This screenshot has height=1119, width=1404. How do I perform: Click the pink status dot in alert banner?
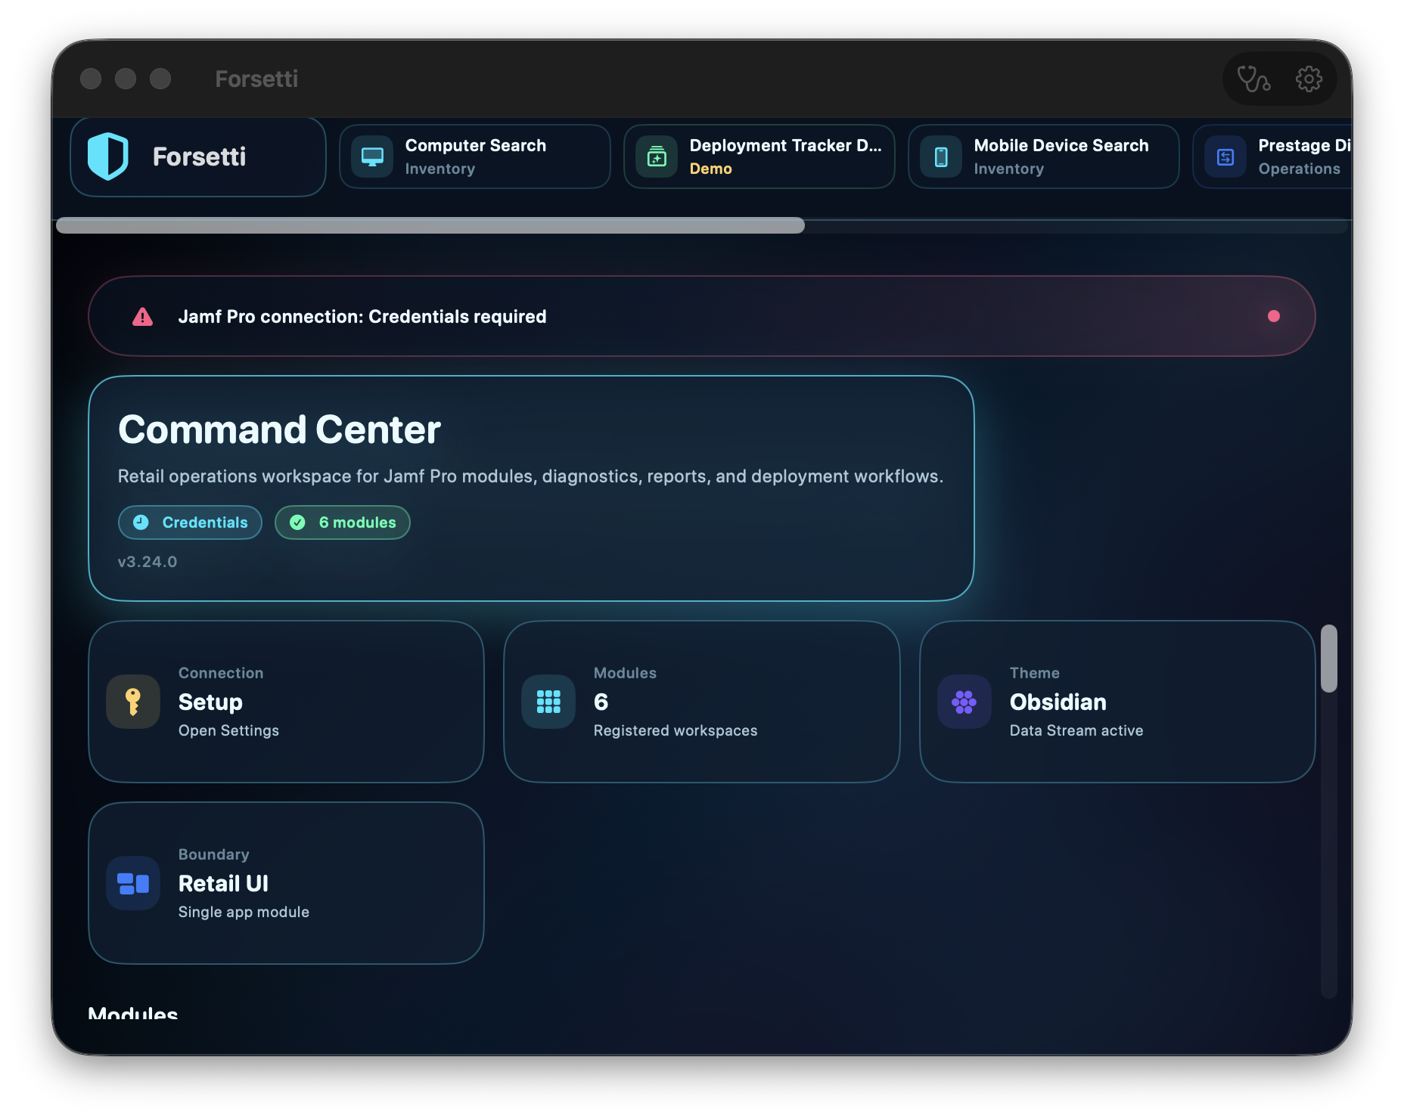click(x=1274, y=316)
